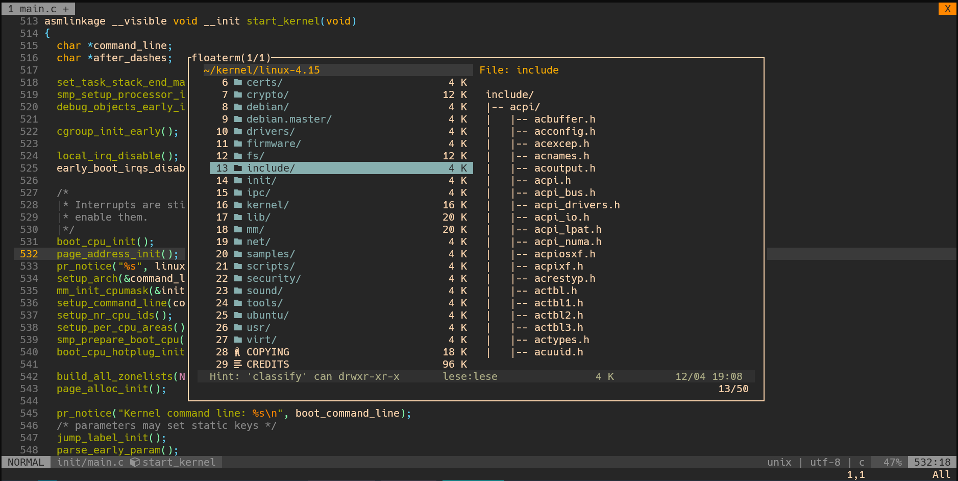Viewport: 958px width, 481px height.
Task: Click the drwxr-xr-x permissions text
Action: 369,376
